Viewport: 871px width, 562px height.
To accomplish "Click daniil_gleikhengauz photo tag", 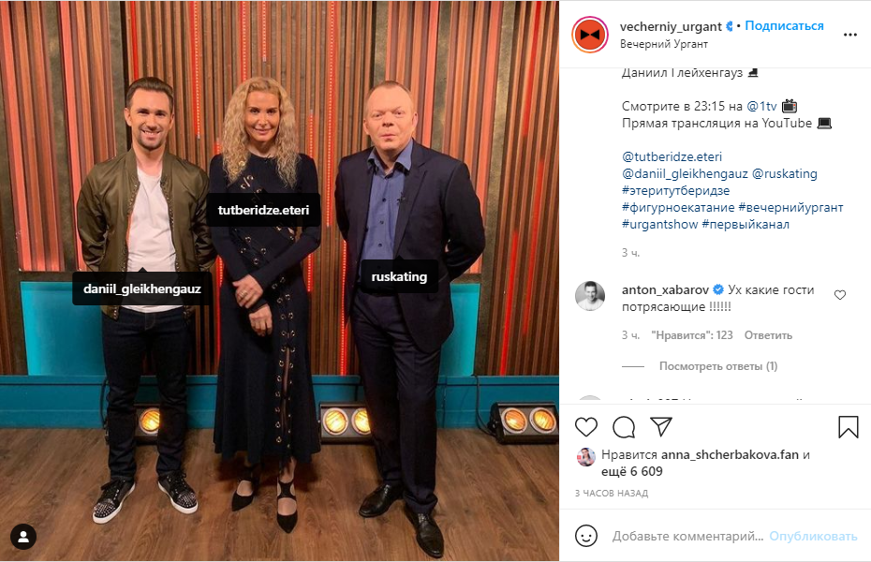I will pos(142,288).
